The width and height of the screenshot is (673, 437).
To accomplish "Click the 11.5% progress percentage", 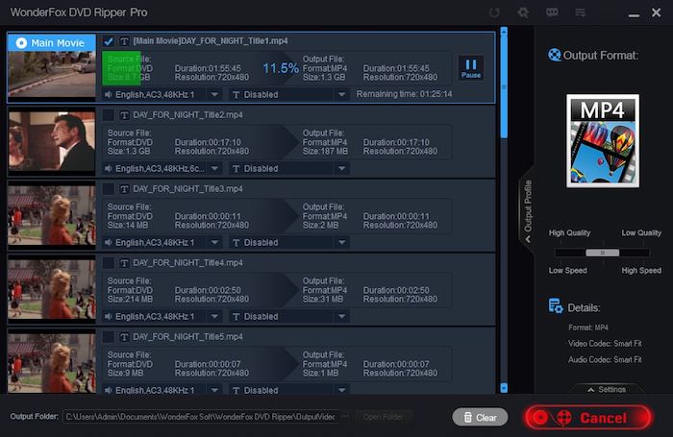I will tap(281, 68).
